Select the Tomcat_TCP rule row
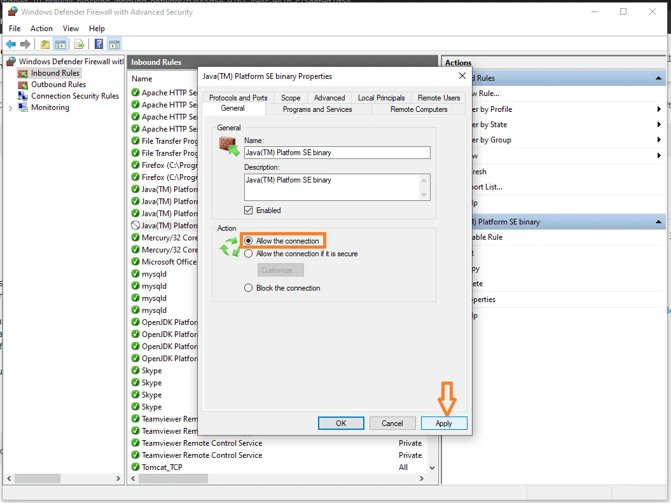 (x=278, y=467)
